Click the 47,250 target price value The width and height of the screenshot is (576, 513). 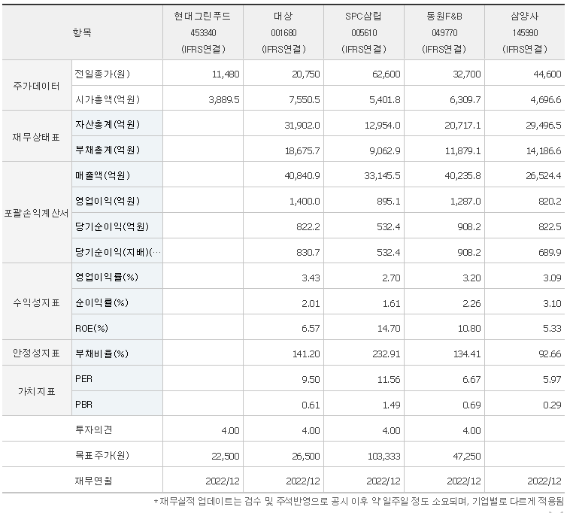[x=466, y=456]
